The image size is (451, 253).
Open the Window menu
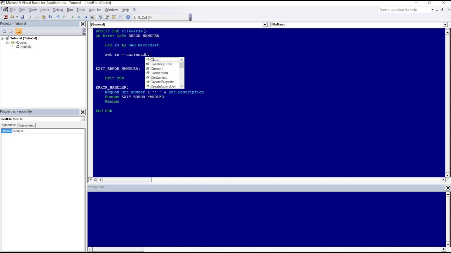pos(111,10)
